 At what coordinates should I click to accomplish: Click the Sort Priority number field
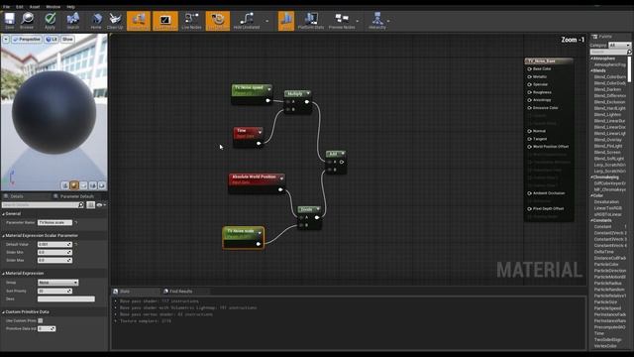pos(55,291)
